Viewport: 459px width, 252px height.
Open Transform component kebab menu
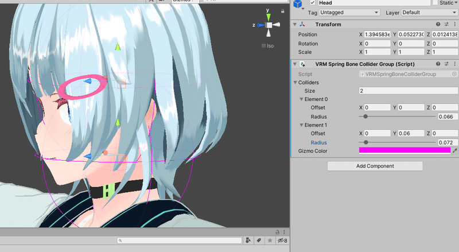(x=454, y=24)
